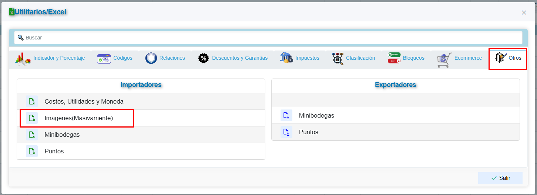Click export icon beside Minibodegas exporter
This screenshot has height=195, width=537.
[286, 115]
